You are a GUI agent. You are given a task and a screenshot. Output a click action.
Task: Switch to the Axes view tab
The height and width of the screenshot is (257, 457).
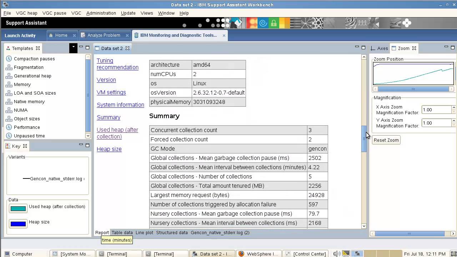pos(379,48)
